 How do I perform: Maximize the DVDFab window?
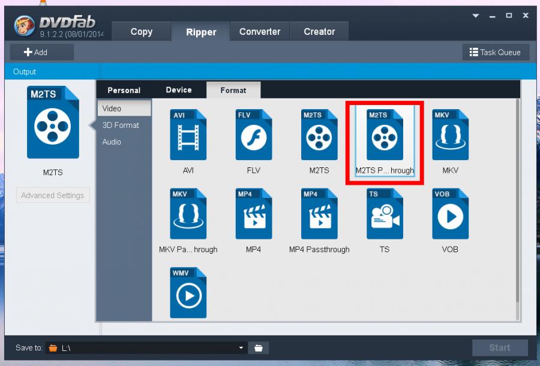[x=509, y=16]
